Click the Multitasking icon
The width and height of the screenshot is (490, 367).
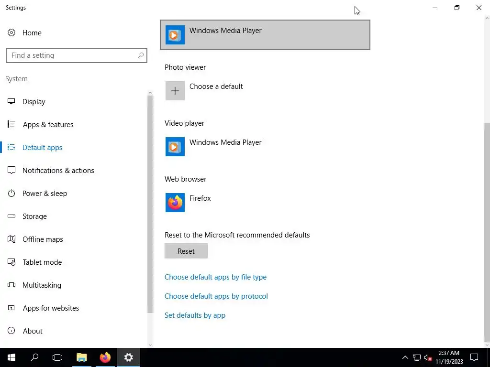tap(11, 285)
